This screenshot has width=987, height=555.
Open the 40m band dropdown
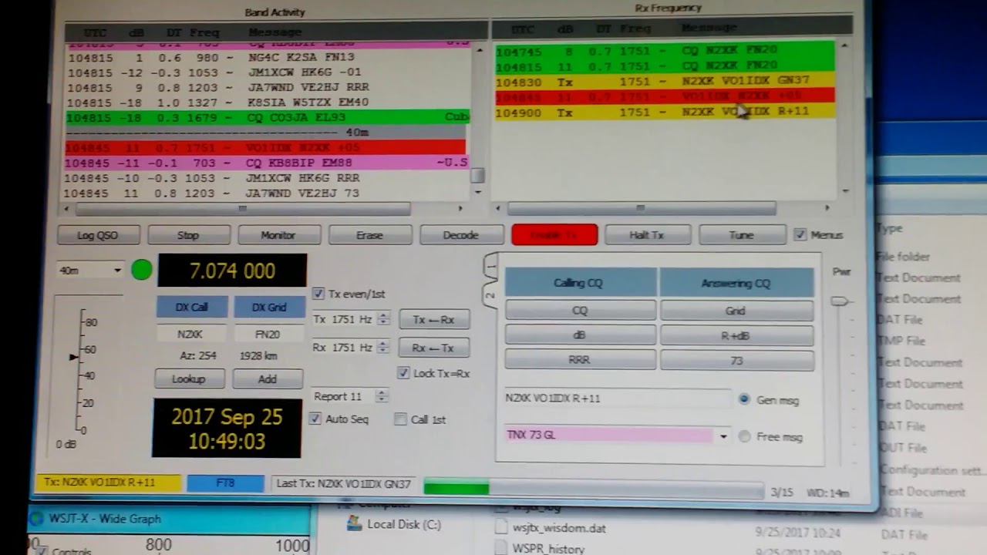pyautogui.click(x=90, y=271)
